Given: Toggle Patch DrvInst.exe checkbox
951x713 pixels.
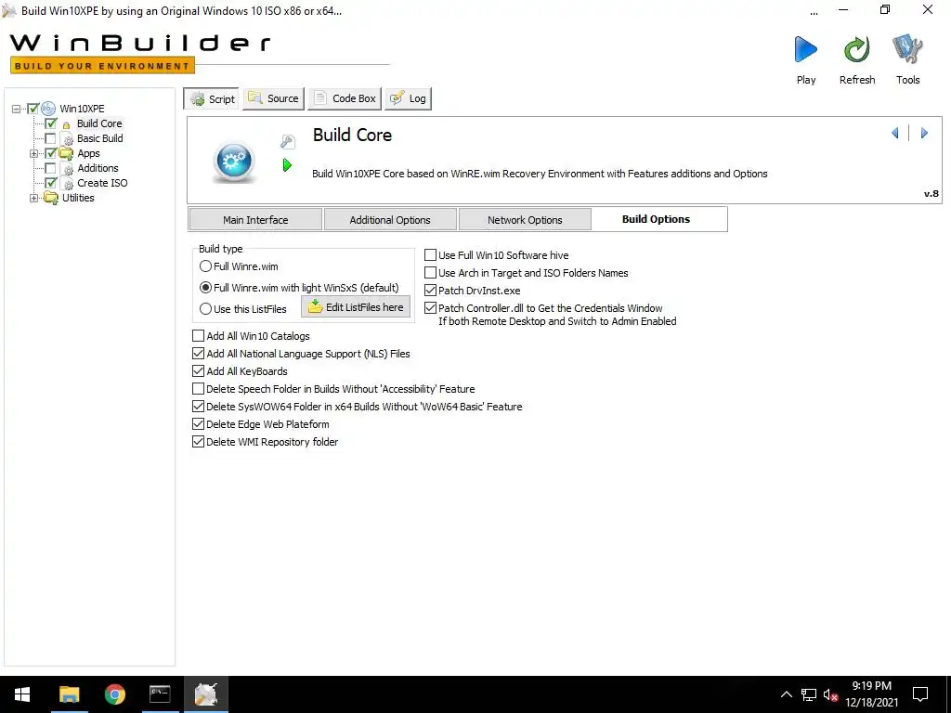Looking at the screenshot, I should click(431, 291).
